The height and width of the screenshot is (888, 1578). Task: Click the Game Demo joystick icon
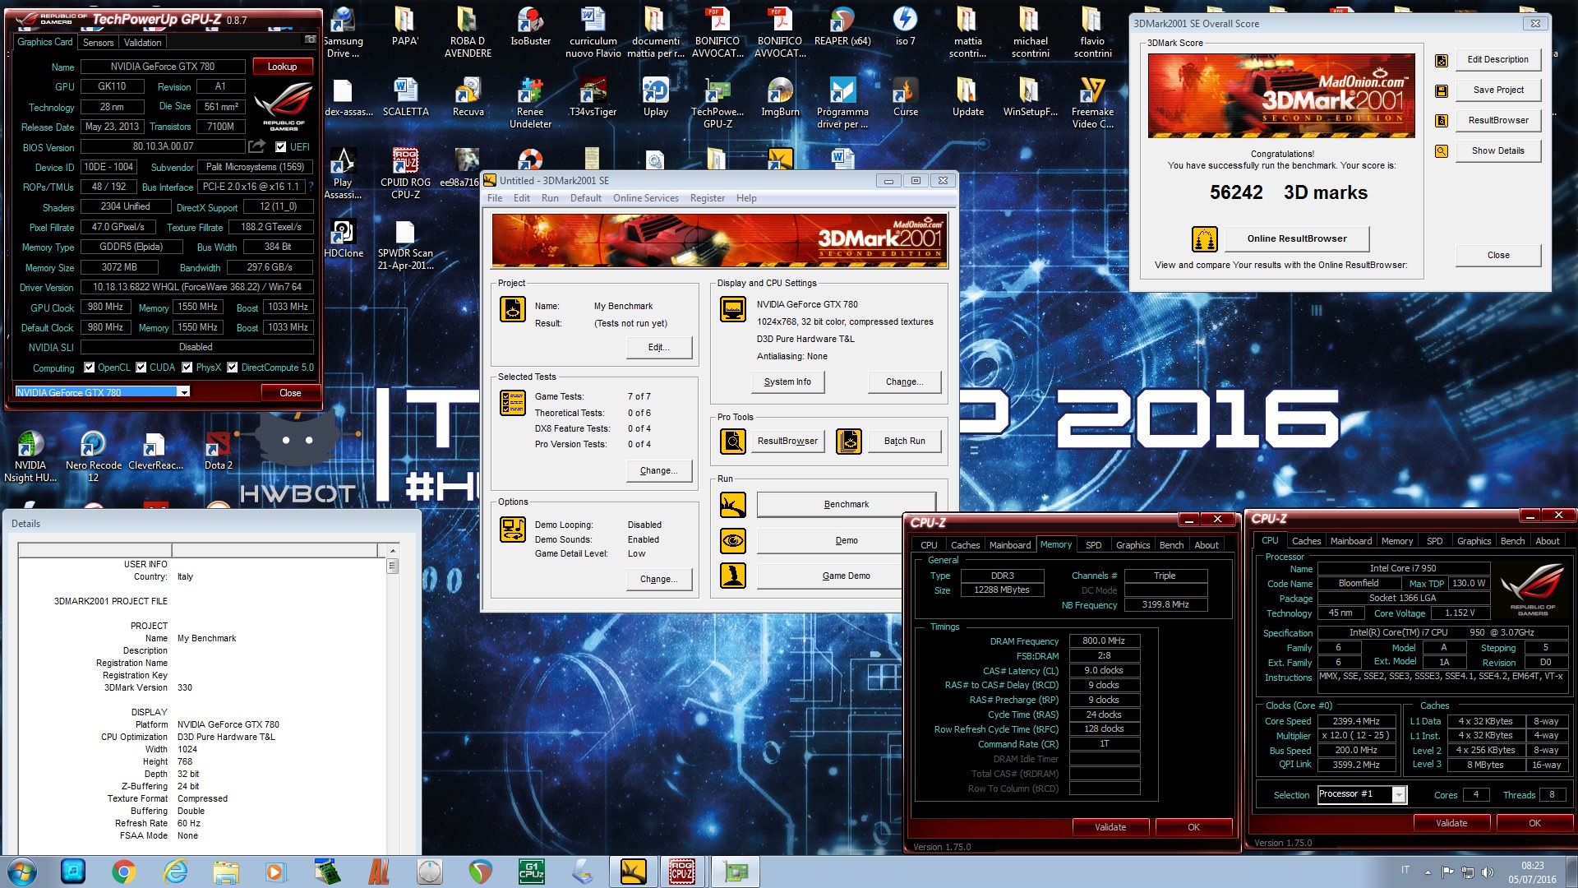[x=733, y=576]
